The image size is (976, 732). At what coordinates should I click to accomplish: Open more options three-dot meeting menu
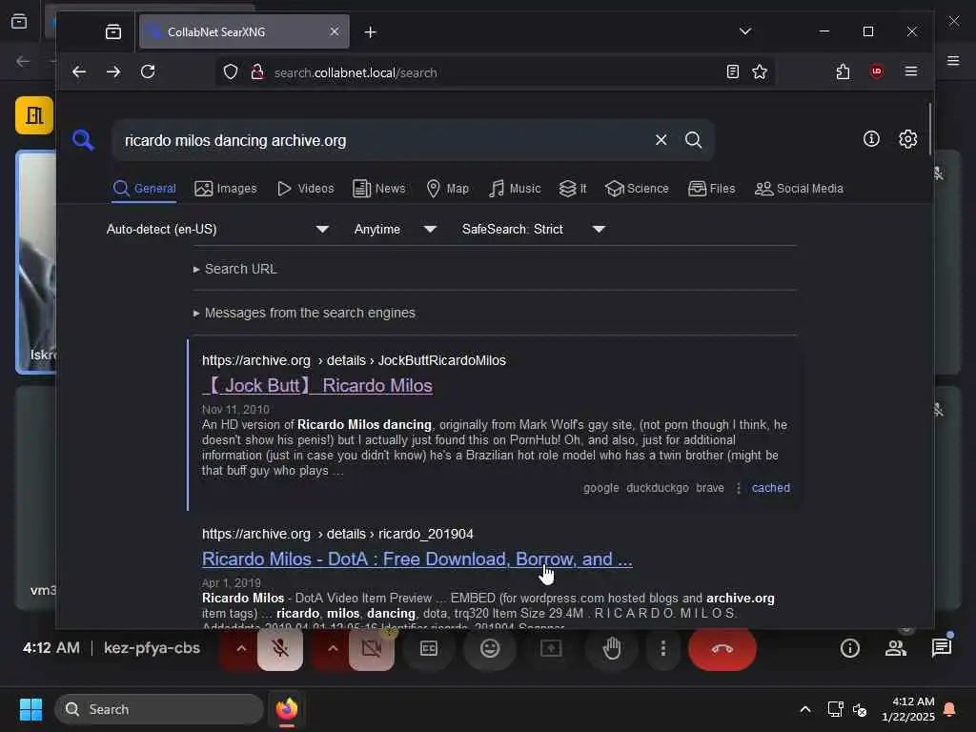click(663, 648)
